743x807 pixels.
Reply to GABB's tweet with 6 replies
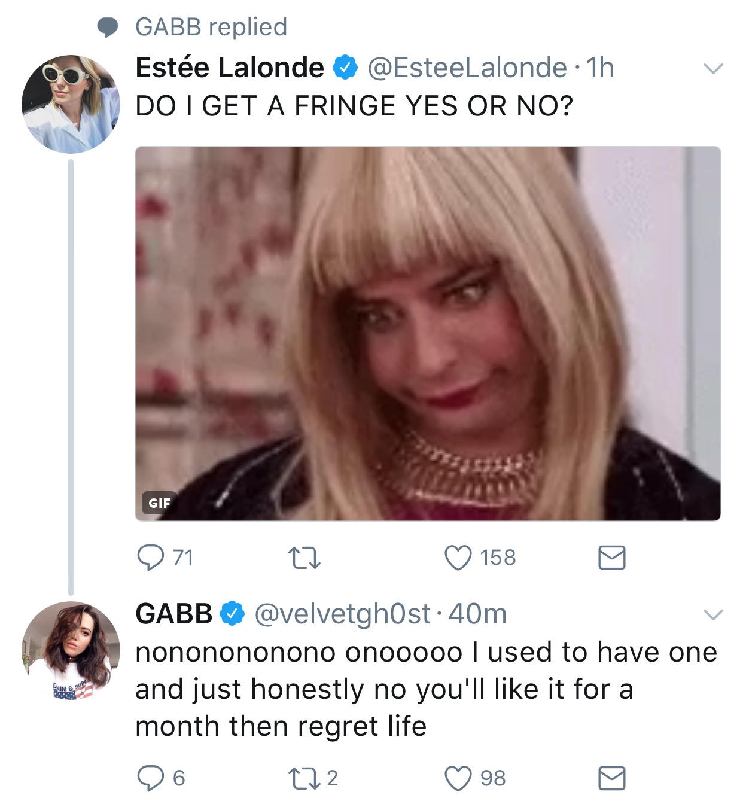click(150, 778)
